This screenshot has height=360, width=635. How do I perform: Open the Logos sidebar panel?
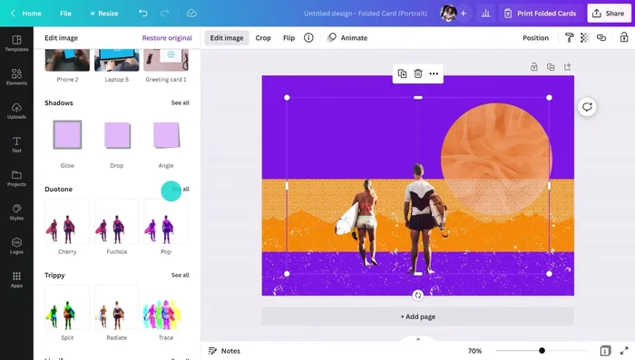pyautogui.click(x=16, y=246)
